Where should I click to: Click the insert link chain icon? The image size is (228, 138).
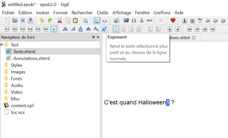[x=149, y=21]
